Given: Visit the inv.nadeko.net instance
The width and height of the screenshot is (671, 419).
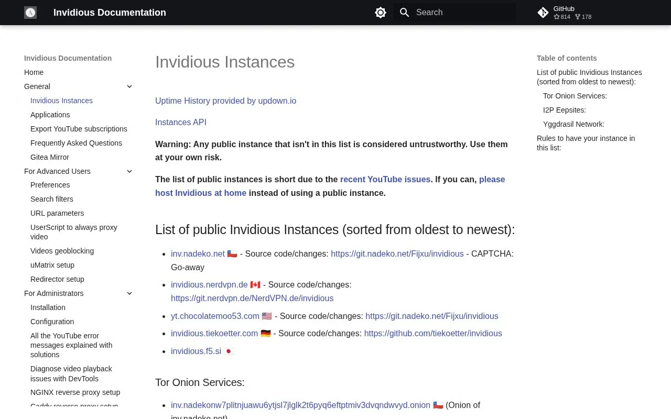Looking at the screenshot, I should click(198, 253).
